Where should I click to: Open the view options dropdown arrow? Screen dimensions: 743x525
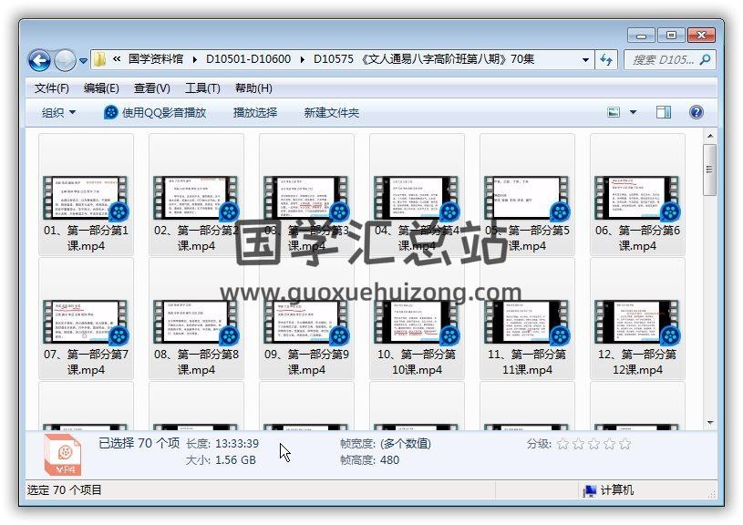click(634, 113)
